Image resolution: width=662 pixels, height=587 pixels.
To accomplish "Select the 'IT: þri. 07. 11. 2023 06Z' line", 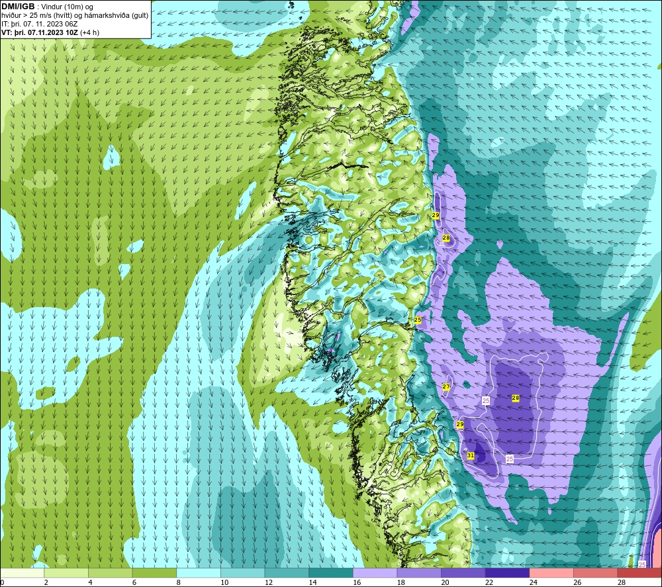I will 40,24.
